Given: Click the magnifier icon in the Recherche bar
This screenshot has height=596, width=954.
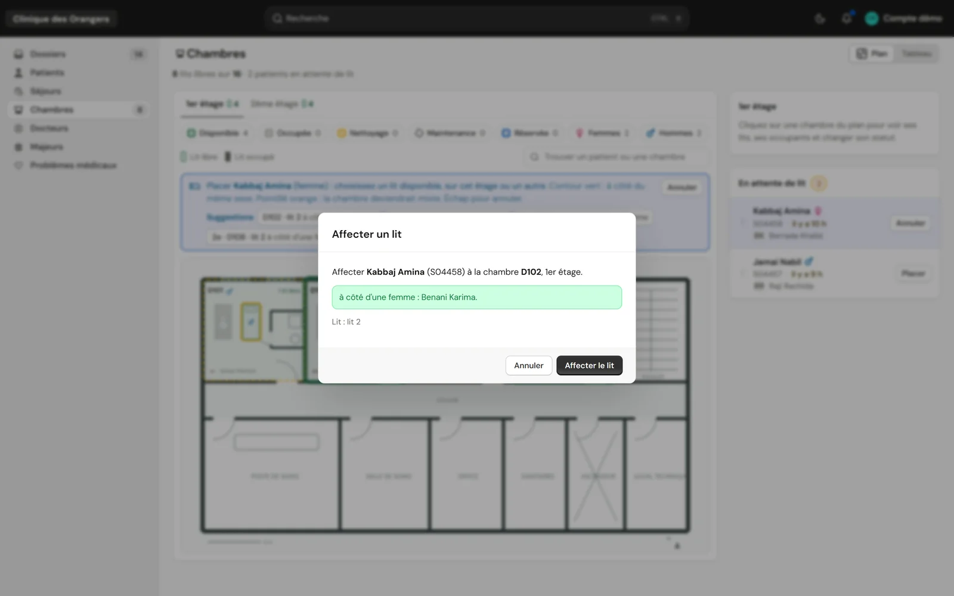Looking at the screenshot, I should pos(277,18).
